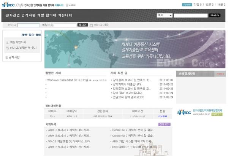Click the 카페목록 section heading
Viewport: 228px width, 156px height.
pos(51,124)
